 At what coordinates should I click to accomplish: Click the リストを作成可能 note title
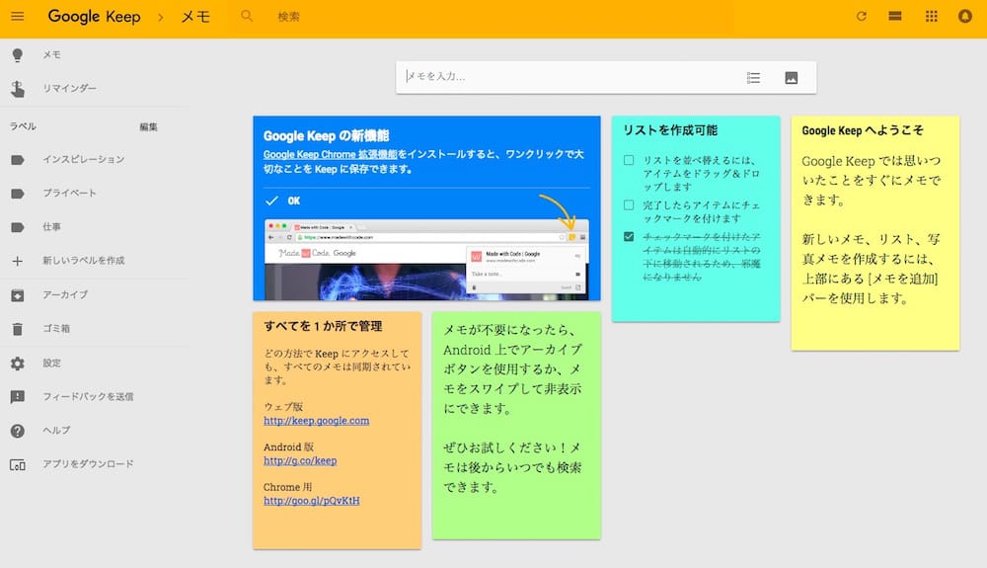670,130
